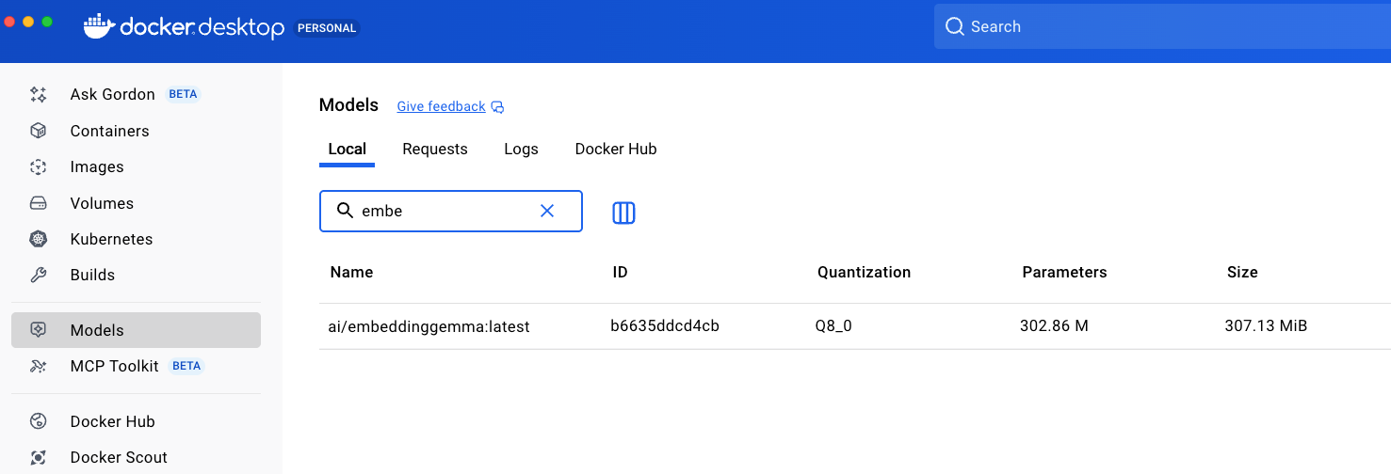Click the model filter search field
The width and height of the screenshot is (1391, 474).
pyautogui.click(x=443, y=211)
